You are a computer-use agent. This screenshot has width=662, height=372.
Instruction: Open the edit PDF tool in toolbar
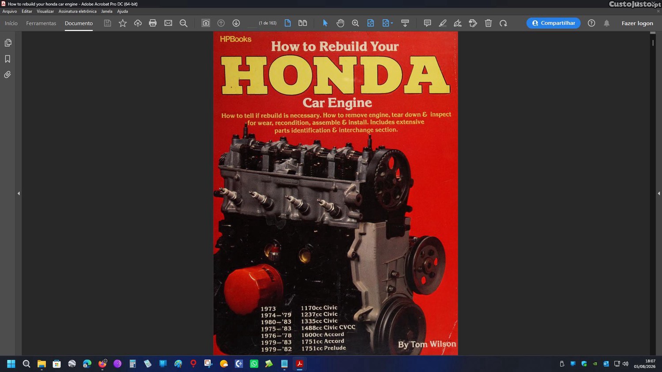(473, 23)
